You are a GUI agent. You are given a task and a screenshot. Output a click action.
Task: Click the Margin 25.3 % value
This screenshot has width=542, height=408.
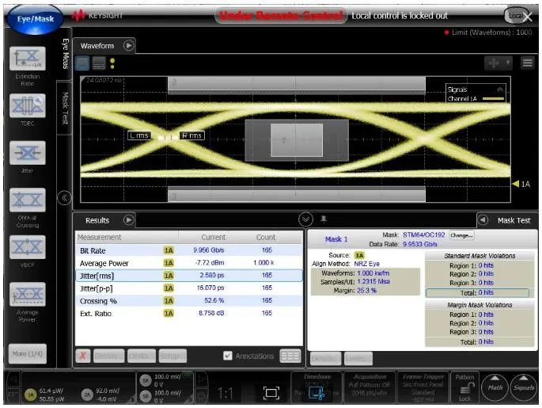[x=367, y=291]
